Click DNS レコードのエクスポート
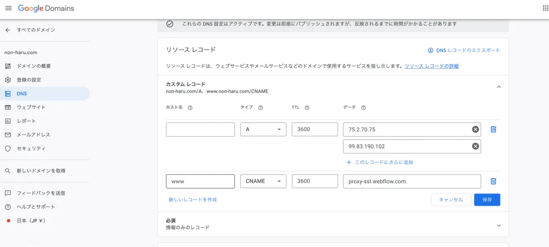Viewport: 549px width, 247px height. click(x=464, y=50)
